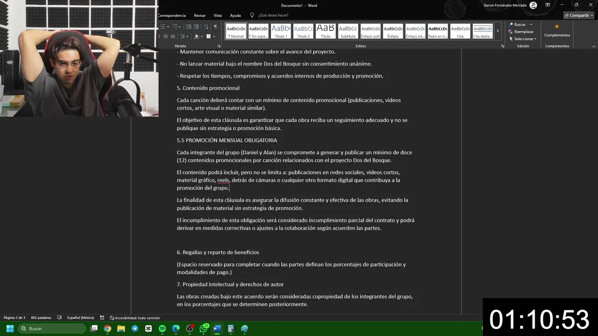Collapse the ribbon with the chevron
The width and height of the screenshot is (598, 336).
[594, 46]
